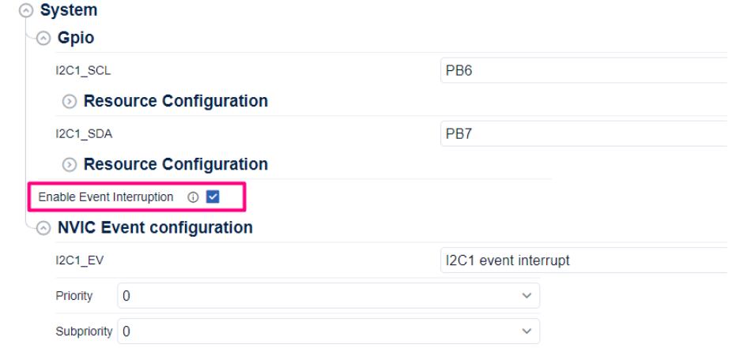Click the System heading text
The height and width of the screenshot is (348, 740).
click(69, 11)
